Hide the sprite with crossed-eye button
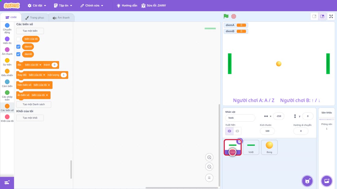The image size is (337, 189). click(x=237, y=131)
